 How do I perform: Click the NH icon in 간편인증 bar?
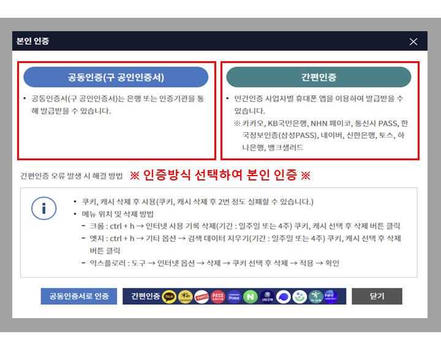point(330,297)
